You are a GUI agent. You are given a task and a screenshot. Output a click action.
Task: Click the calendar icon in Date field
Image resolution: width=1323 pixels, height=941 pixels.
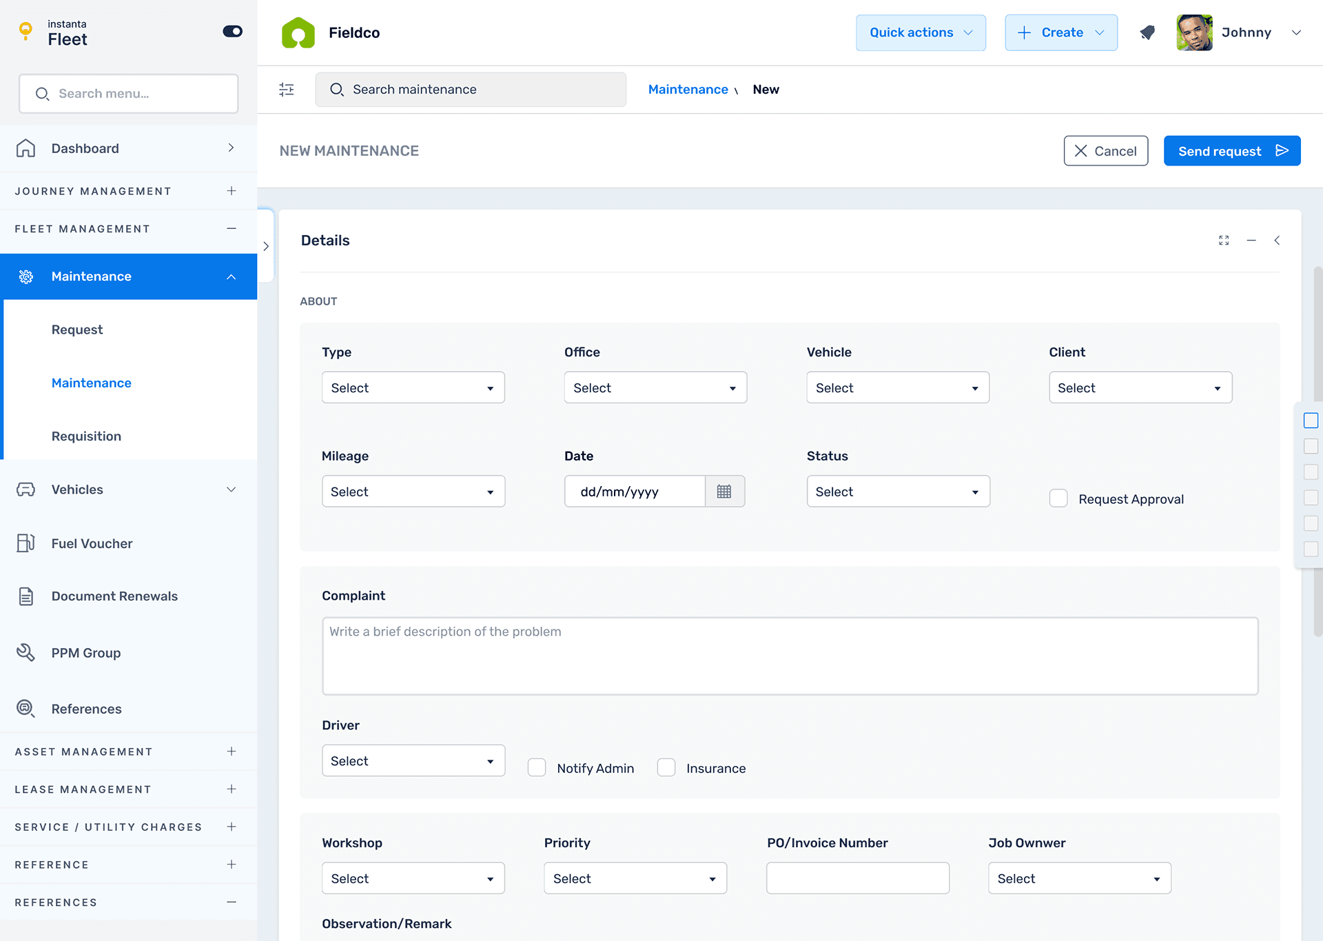(x=724, y=492)
